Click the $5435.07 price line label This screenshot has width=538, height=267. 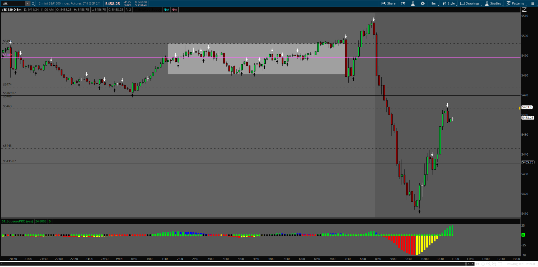click(x=9, y=161)
